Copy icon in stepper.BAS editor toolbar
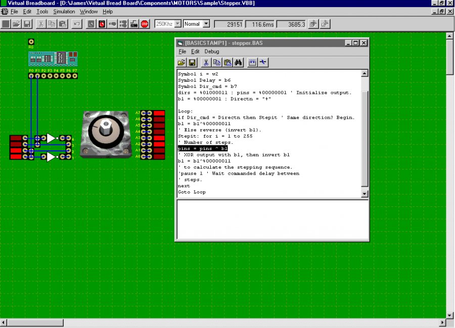This screenshot has width=455, height=328. point(216,62)
